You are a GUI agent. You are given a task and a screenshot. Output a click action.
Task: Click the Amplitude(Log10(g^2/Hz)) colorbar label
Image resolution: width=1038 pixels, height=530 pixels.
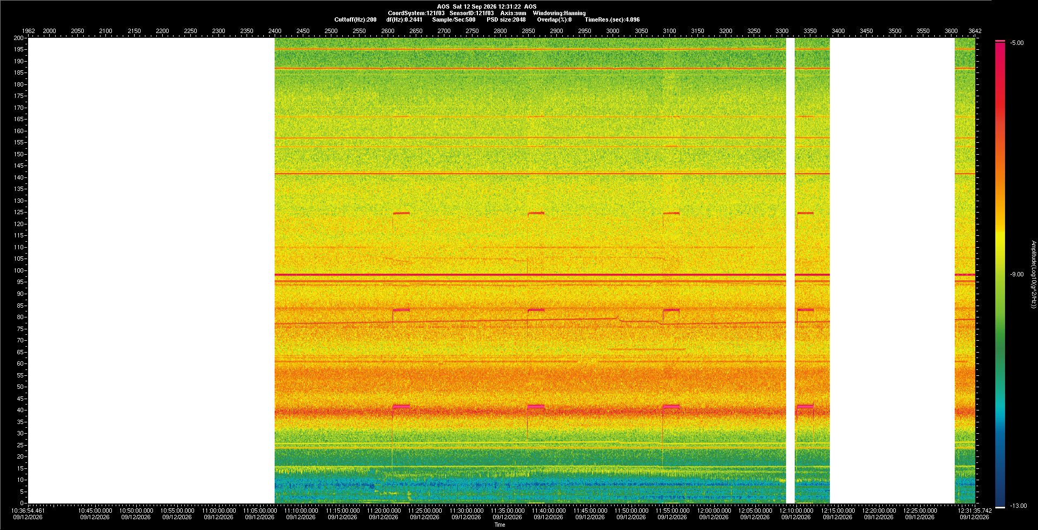point(1033,274)
